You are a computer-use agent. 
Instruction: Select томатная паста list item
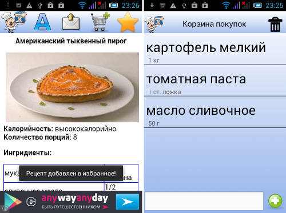point(215,81)
